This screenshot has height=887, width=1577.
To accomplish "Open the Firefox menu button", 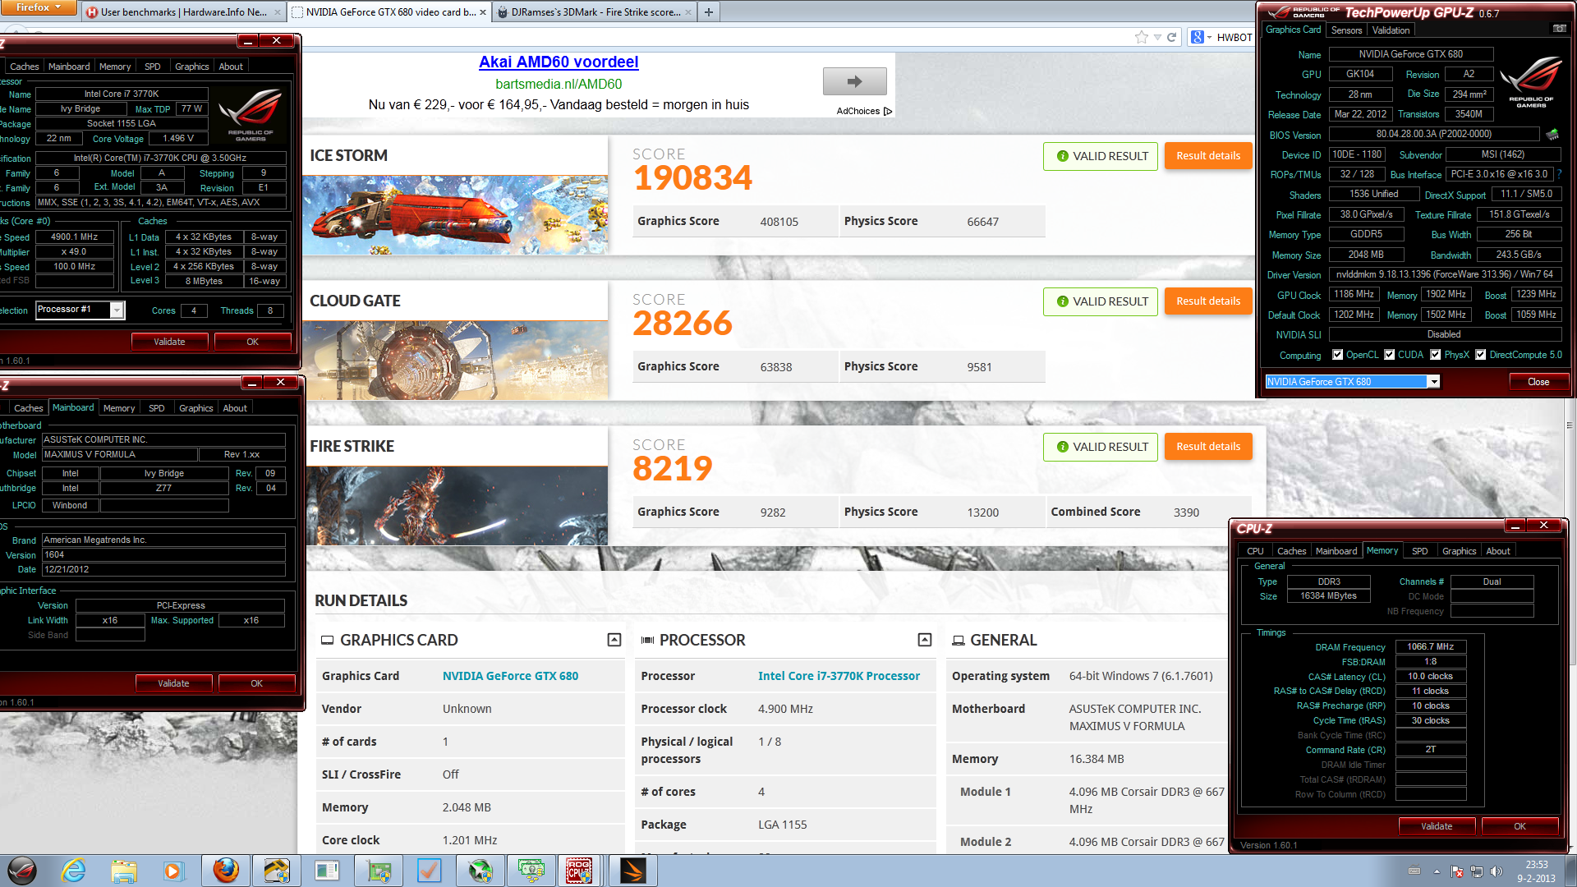I will coord(39,7).
